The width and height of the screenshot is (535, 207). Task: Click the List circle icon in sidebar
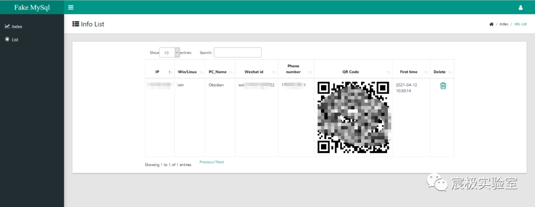pos(7,40)
